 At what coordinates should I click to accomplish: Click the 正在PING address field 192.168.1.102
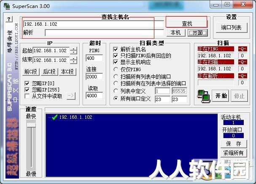(x=216, y=56)
